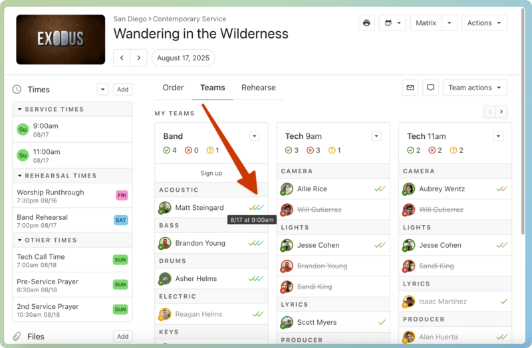Switch to the Order tab
This screenshot has height=348, width=532.
[x=173, y=88]
